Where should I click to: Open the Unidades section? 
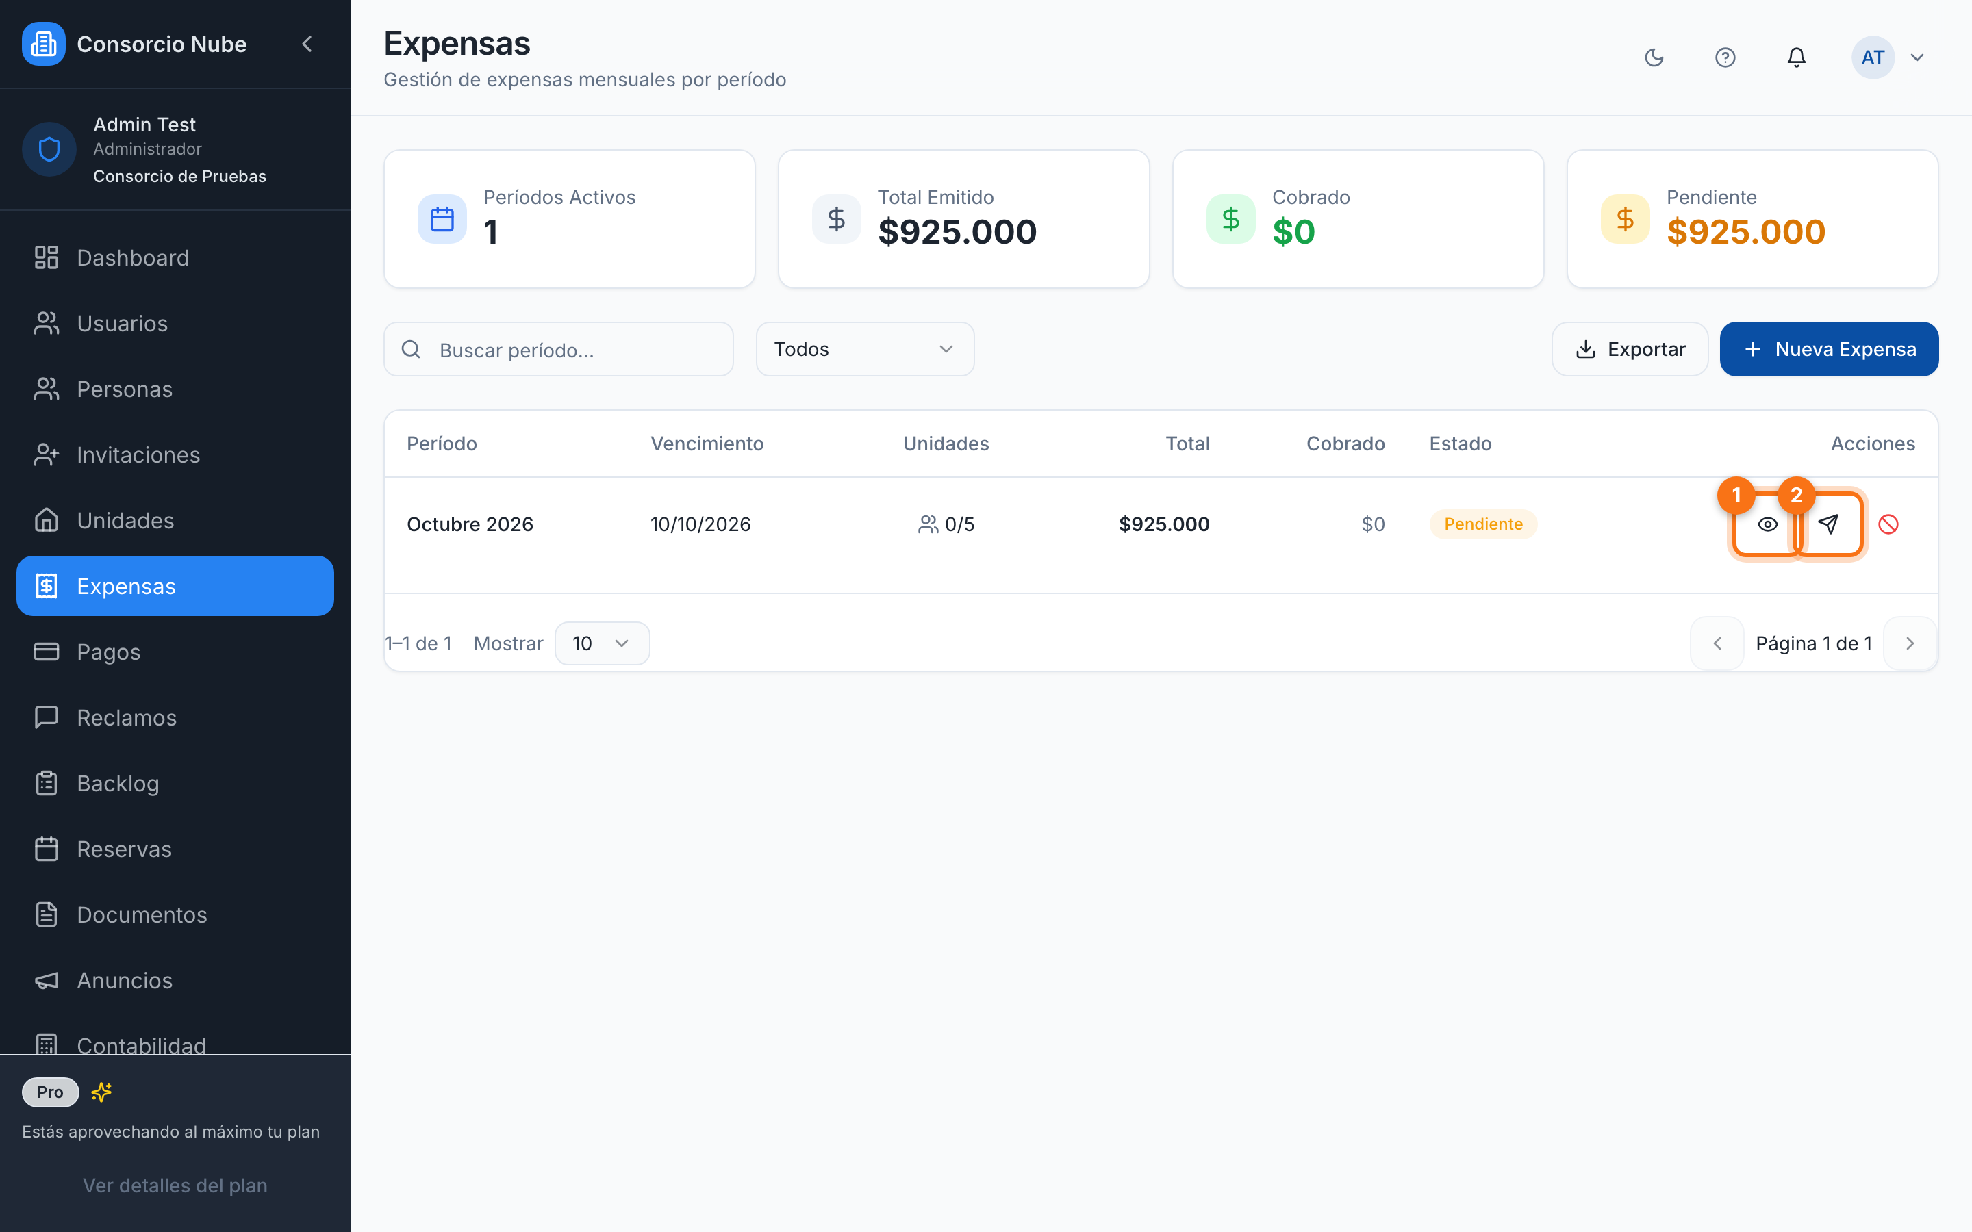click(175, 521)
